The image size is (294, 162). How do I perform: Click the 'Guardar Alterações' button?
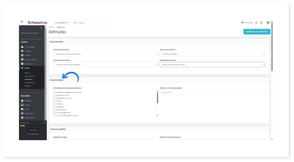click(x=257, y=32)
